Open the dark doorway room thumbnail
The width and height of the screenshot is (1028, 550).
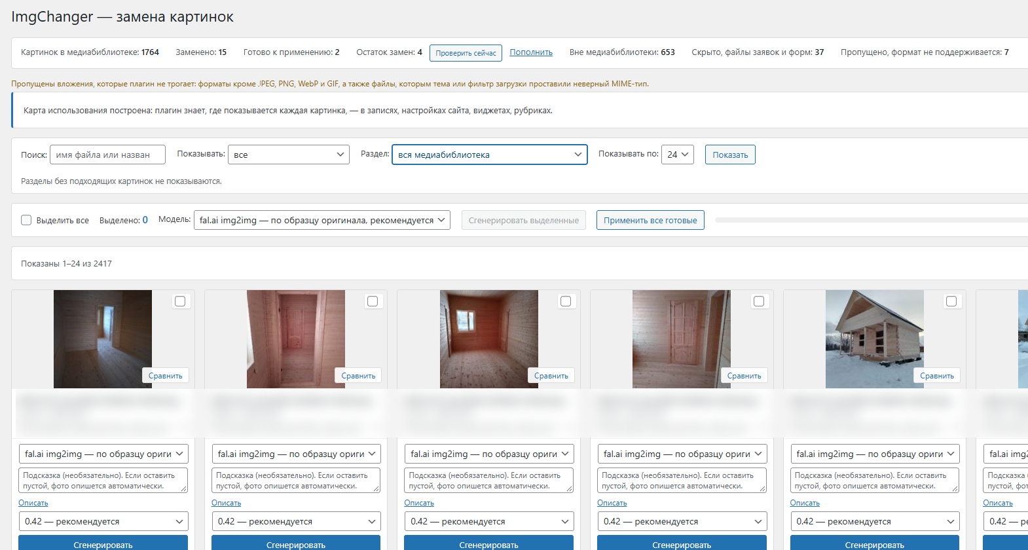[x=103, y=339]
